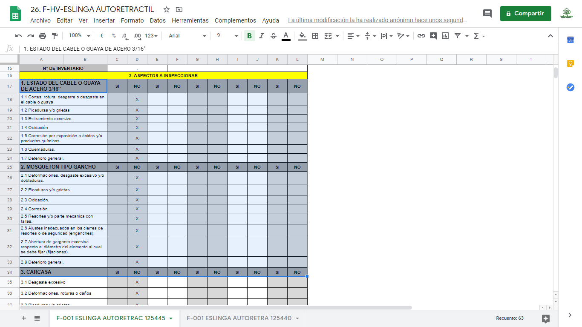
Task: Activate the paint format tool
Action: tap(55, 36)
